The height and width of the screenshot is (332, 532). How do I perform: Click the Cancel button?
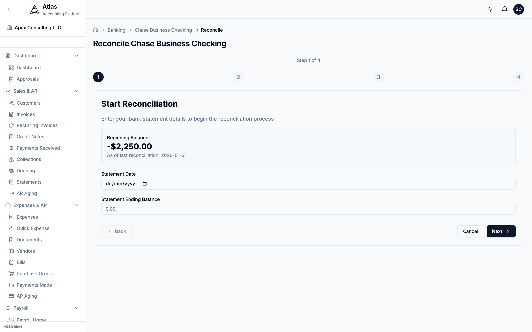pyautogui.click(x=470, y=231)
